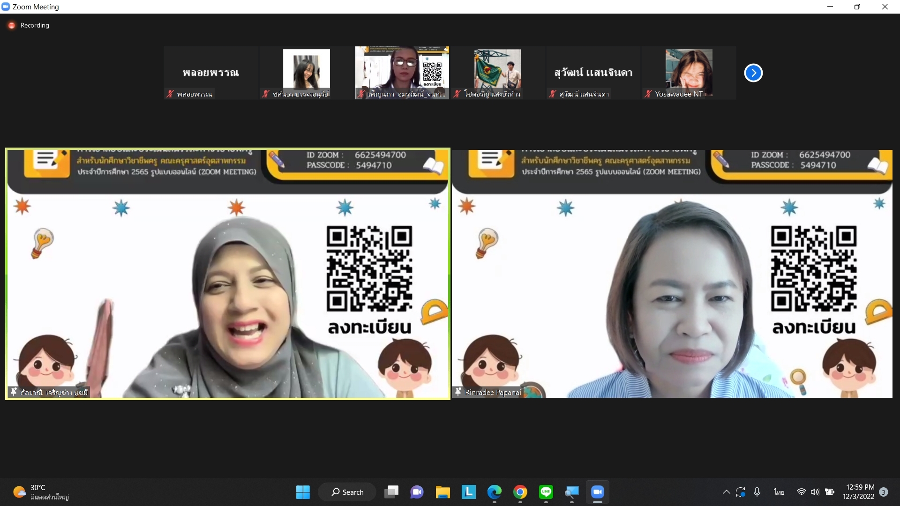Click กัลยาณี เจริญช่าง นุชมี name label

click(x=54, y=393)
